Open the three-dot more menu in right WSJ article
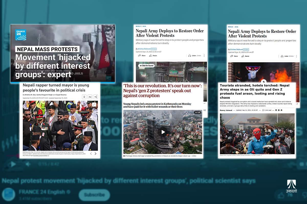 pyautogui.click(x=296, y=56)
